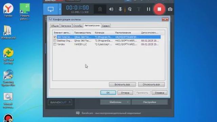Screen dimensions: 217x122
Task: Open the Windows folder desktop shortcut
Action: click(x=8, y=32)
